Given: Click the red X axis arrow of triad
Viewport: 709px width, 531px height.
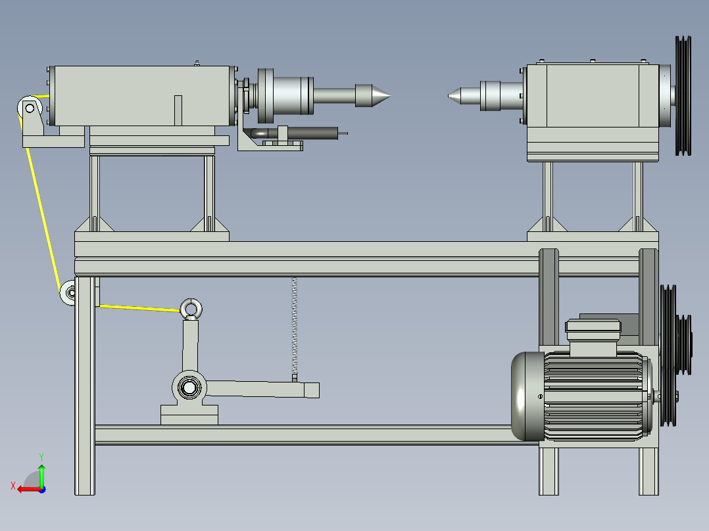Looking at the screenshot, I should [30, 490].
